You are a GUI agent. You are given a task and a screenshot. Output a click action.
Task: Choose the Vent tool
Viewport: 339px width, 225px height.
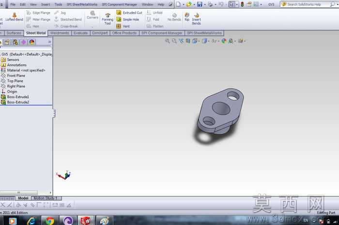pyautogui.click(x=123, y=26)
